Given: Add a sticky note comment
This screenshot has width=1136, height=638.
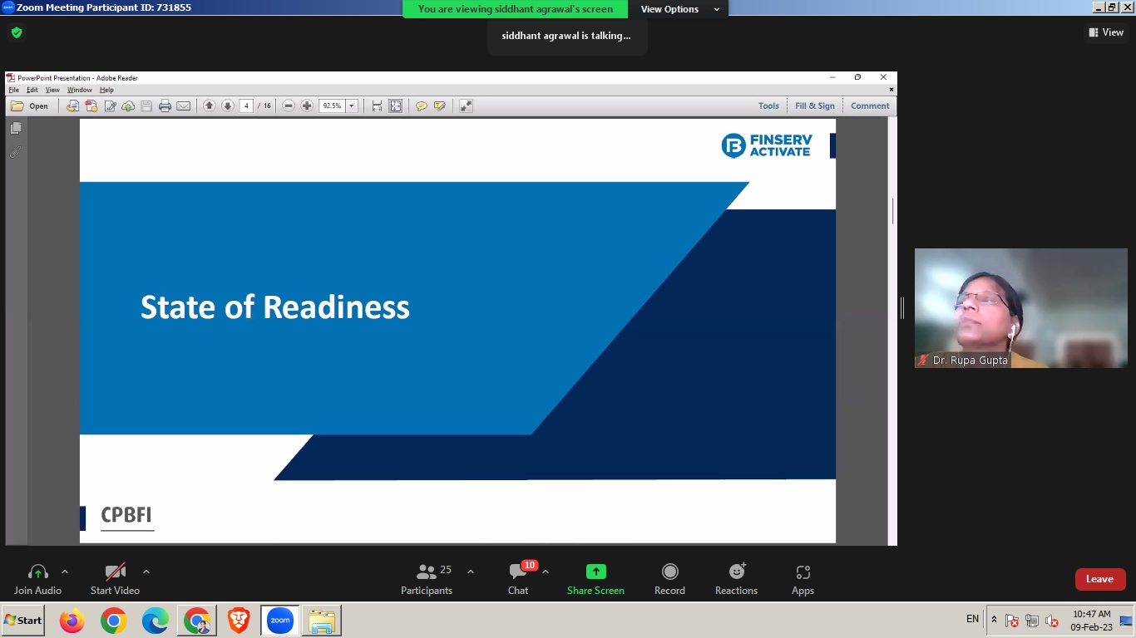Looking at the screenshot, I should tap(421, 106).
